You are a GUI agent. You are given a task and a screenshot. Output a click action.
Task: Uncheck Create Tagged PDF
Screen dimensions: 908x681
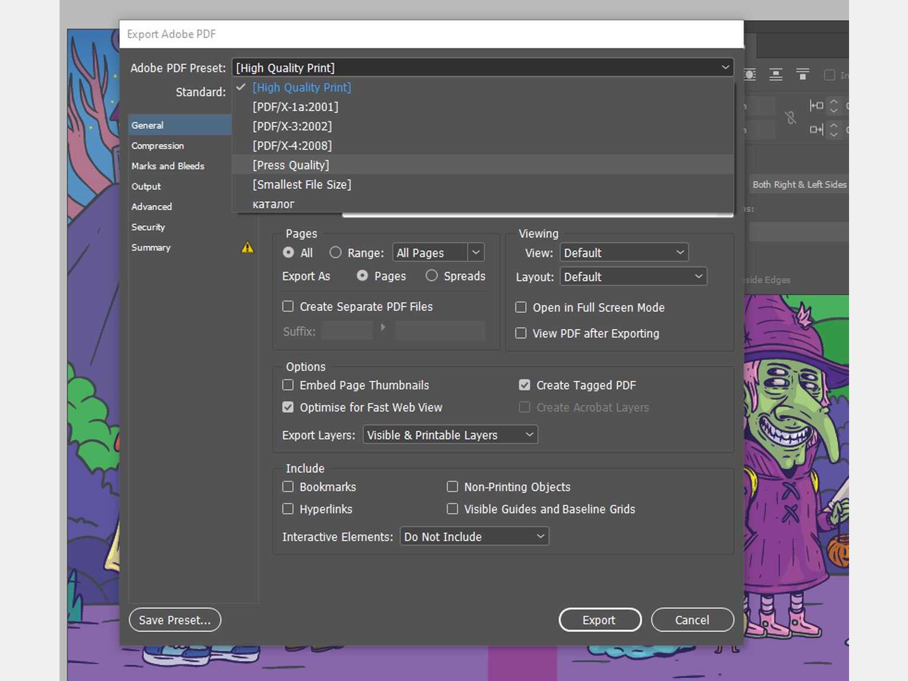coord(524,385)
